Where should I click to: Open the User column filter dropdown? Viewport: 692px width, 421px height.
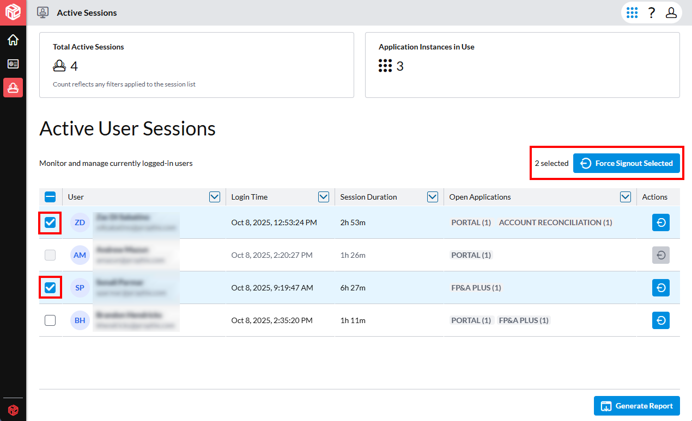tap(215, 197)
